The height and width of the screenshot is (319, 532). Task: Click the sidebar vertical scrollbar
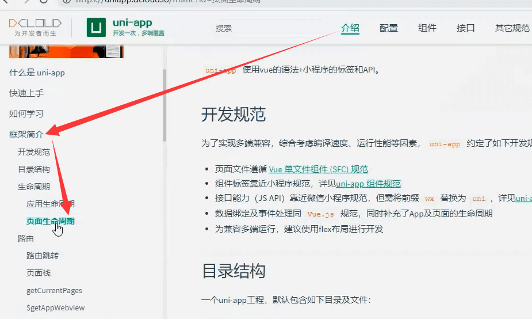pyautogui.click(x=164, y=105)
